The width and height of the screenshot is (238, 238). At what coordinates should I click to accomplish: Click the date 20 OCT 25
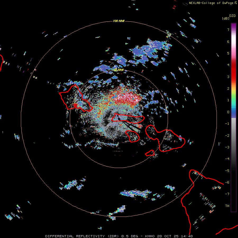point(168,236)
